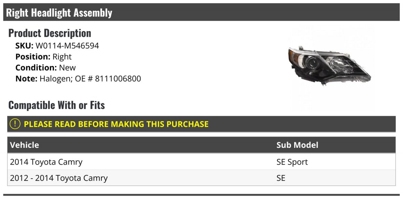The width and height of the screenshot is (403, 199).
Task: Click the SKU: label
Action: (x=25, y=46)
